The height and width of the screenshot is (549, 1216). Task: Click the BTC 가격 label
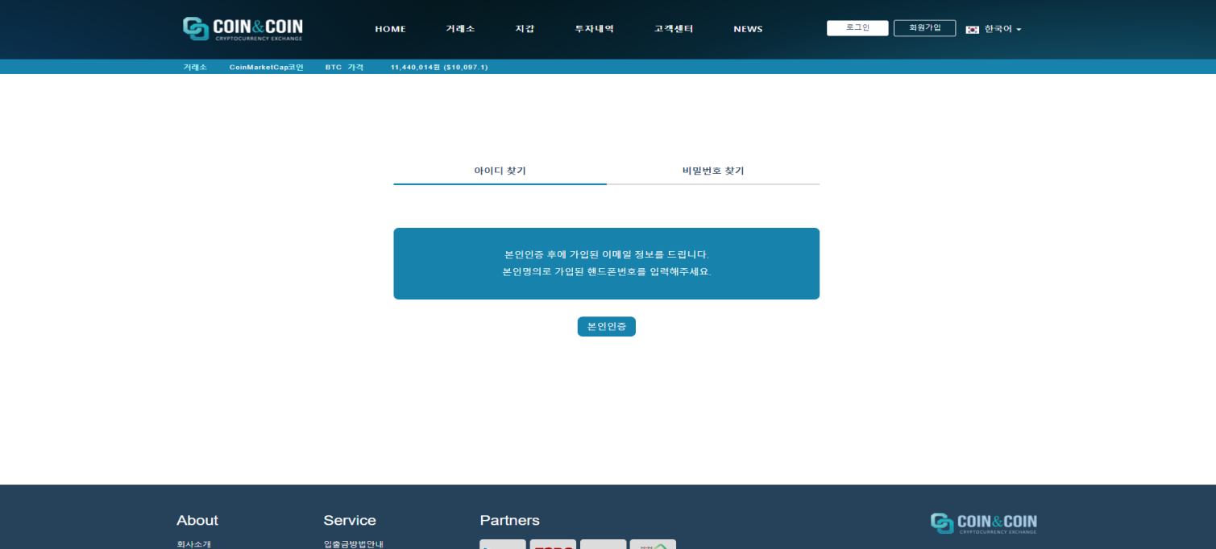344,67
